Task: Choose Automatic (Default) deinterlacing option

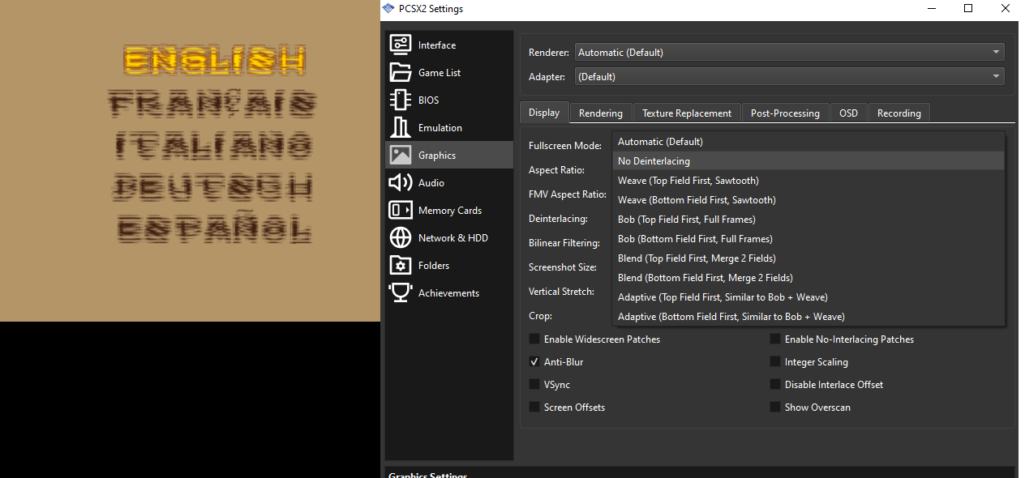Action: [x=808, y=142]
